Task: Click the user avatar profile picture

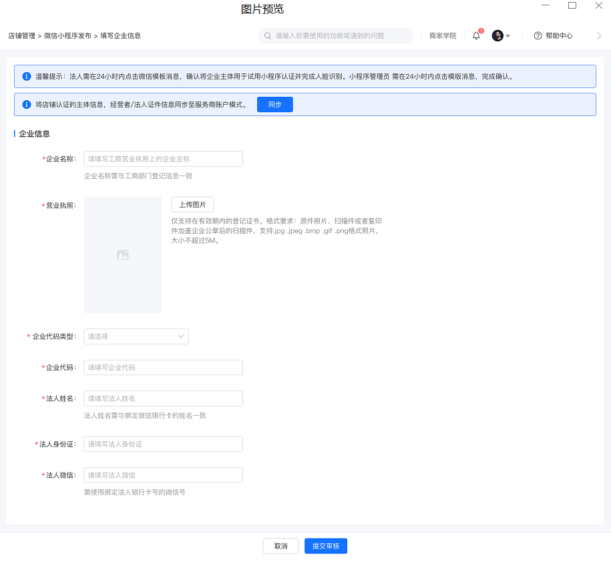Action: [x=497, y=36]
